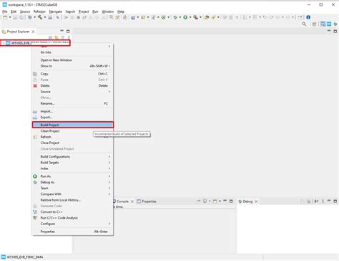
Task: Open the Refactor menu
Action: (x=39, y=11)
